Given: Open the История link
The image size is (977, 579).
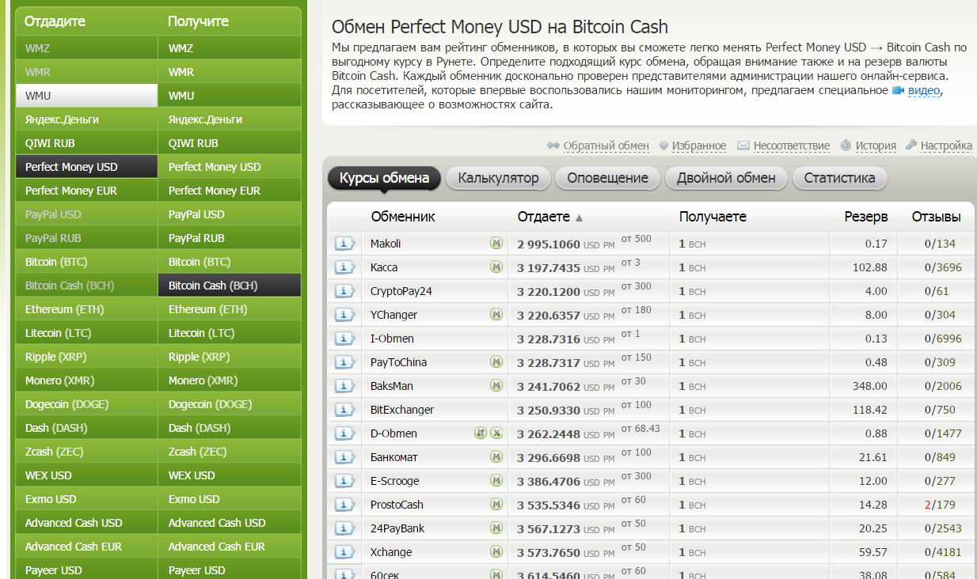Looking at the screenshot, I should point(875,146).
